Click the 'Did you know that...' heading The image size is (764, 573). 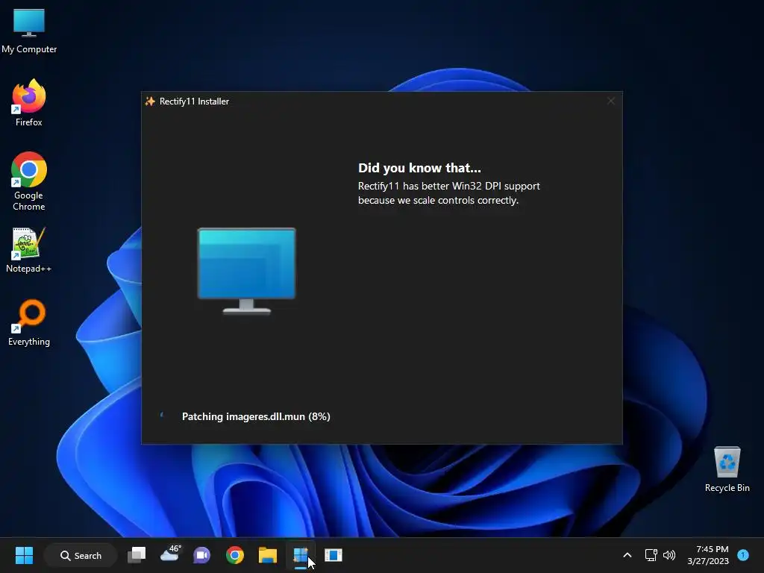419,168
